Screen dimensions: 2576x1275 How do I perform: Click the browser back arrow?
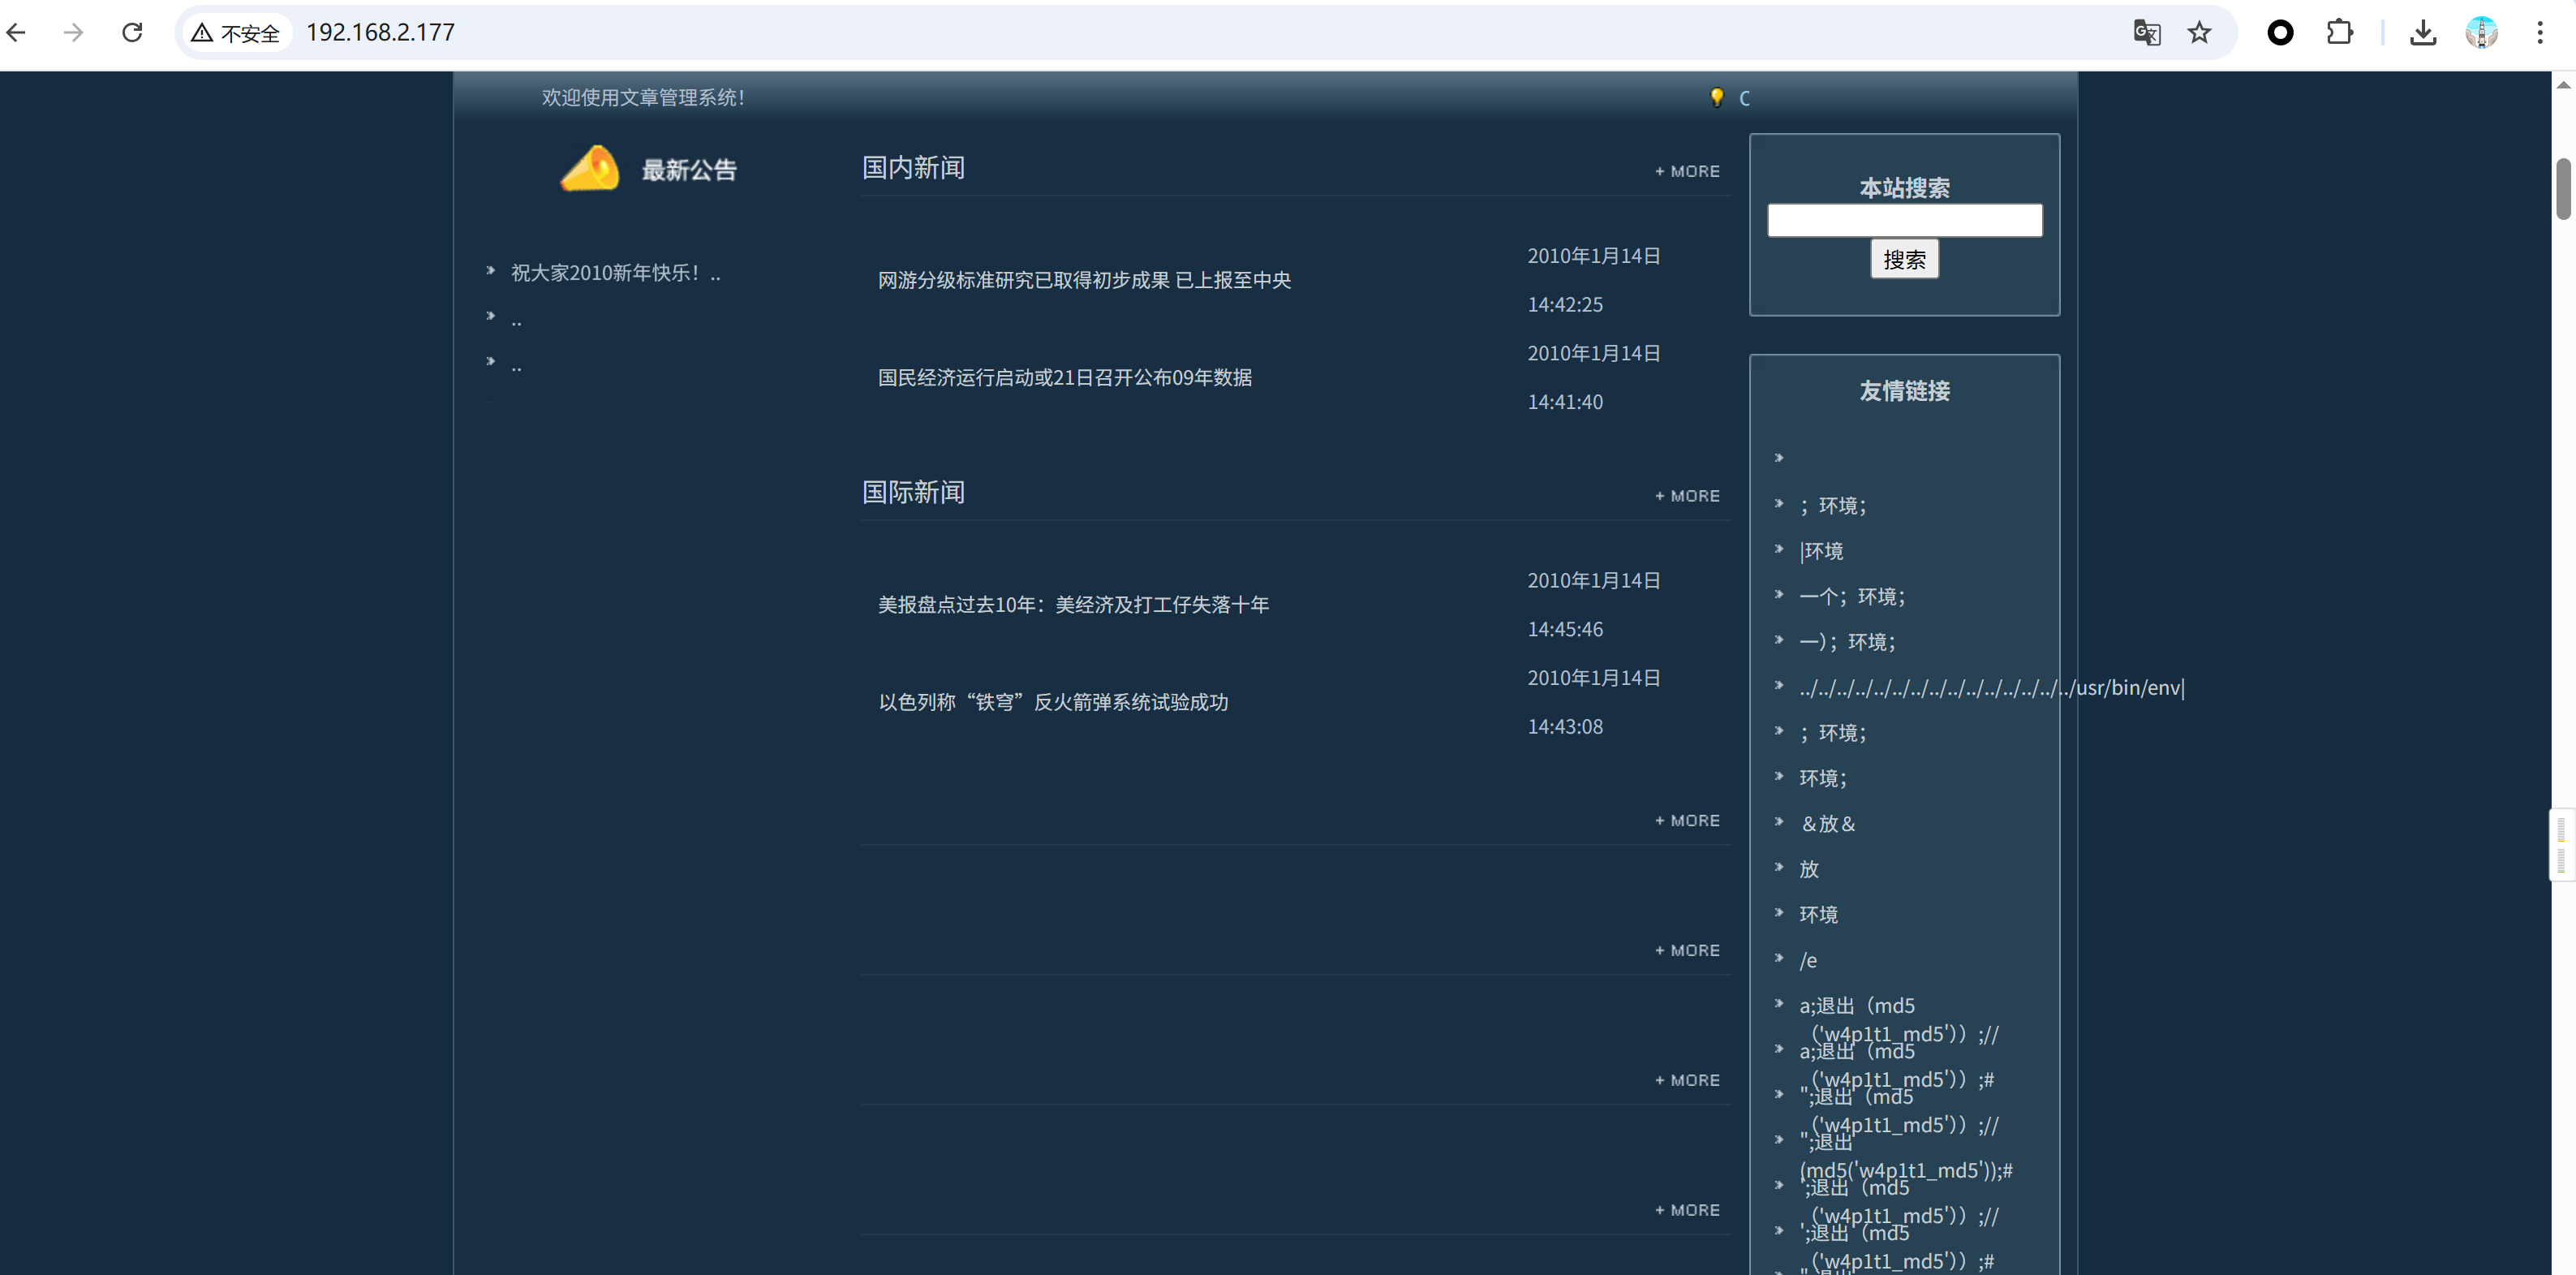coord(17,33)
